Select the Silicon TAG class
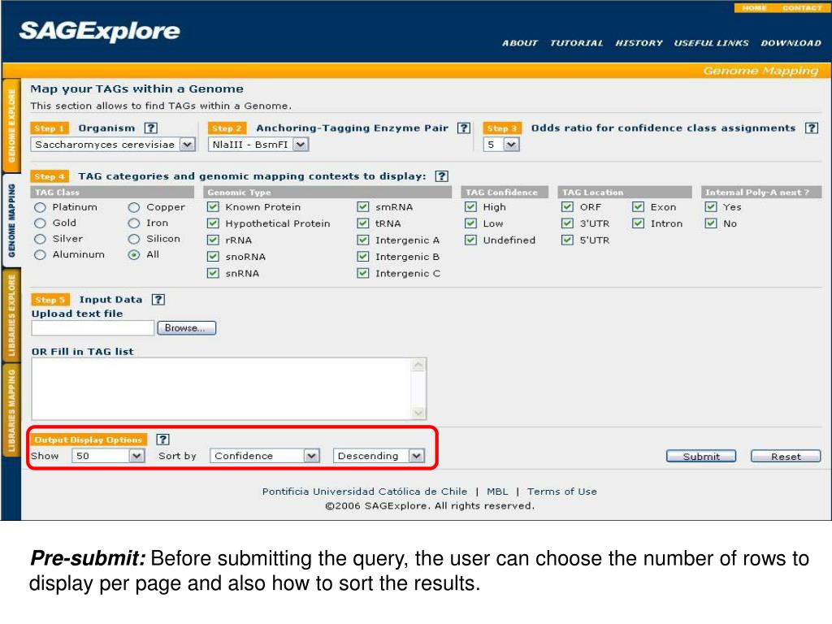Screen dimensions: 832x624 click(x=134, y=240)
